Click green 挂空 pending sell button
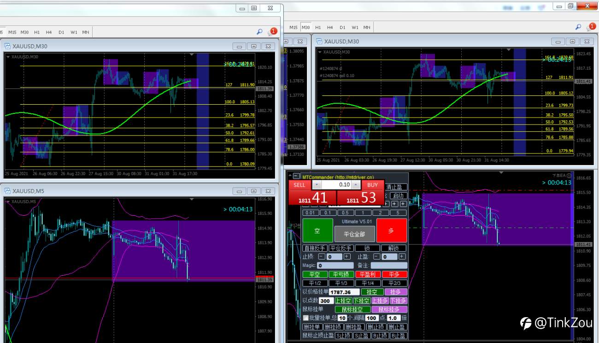 coord(372,292)
